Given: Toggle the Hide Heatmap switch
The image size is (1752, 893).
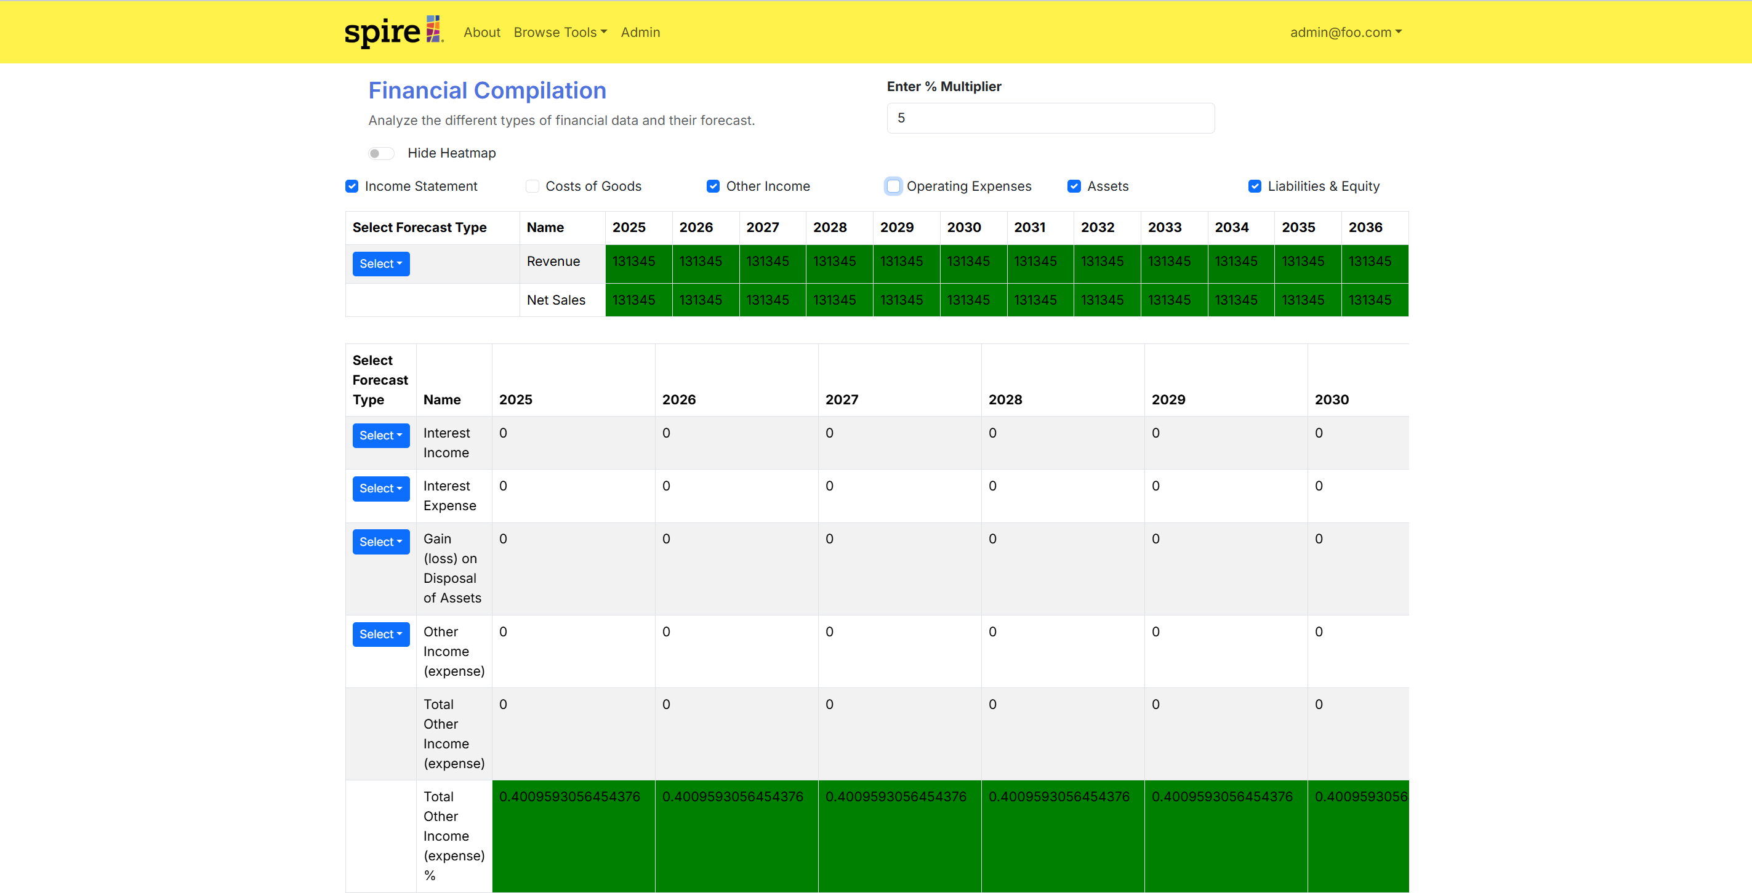Looking at the screenshot, I should 382,153.
